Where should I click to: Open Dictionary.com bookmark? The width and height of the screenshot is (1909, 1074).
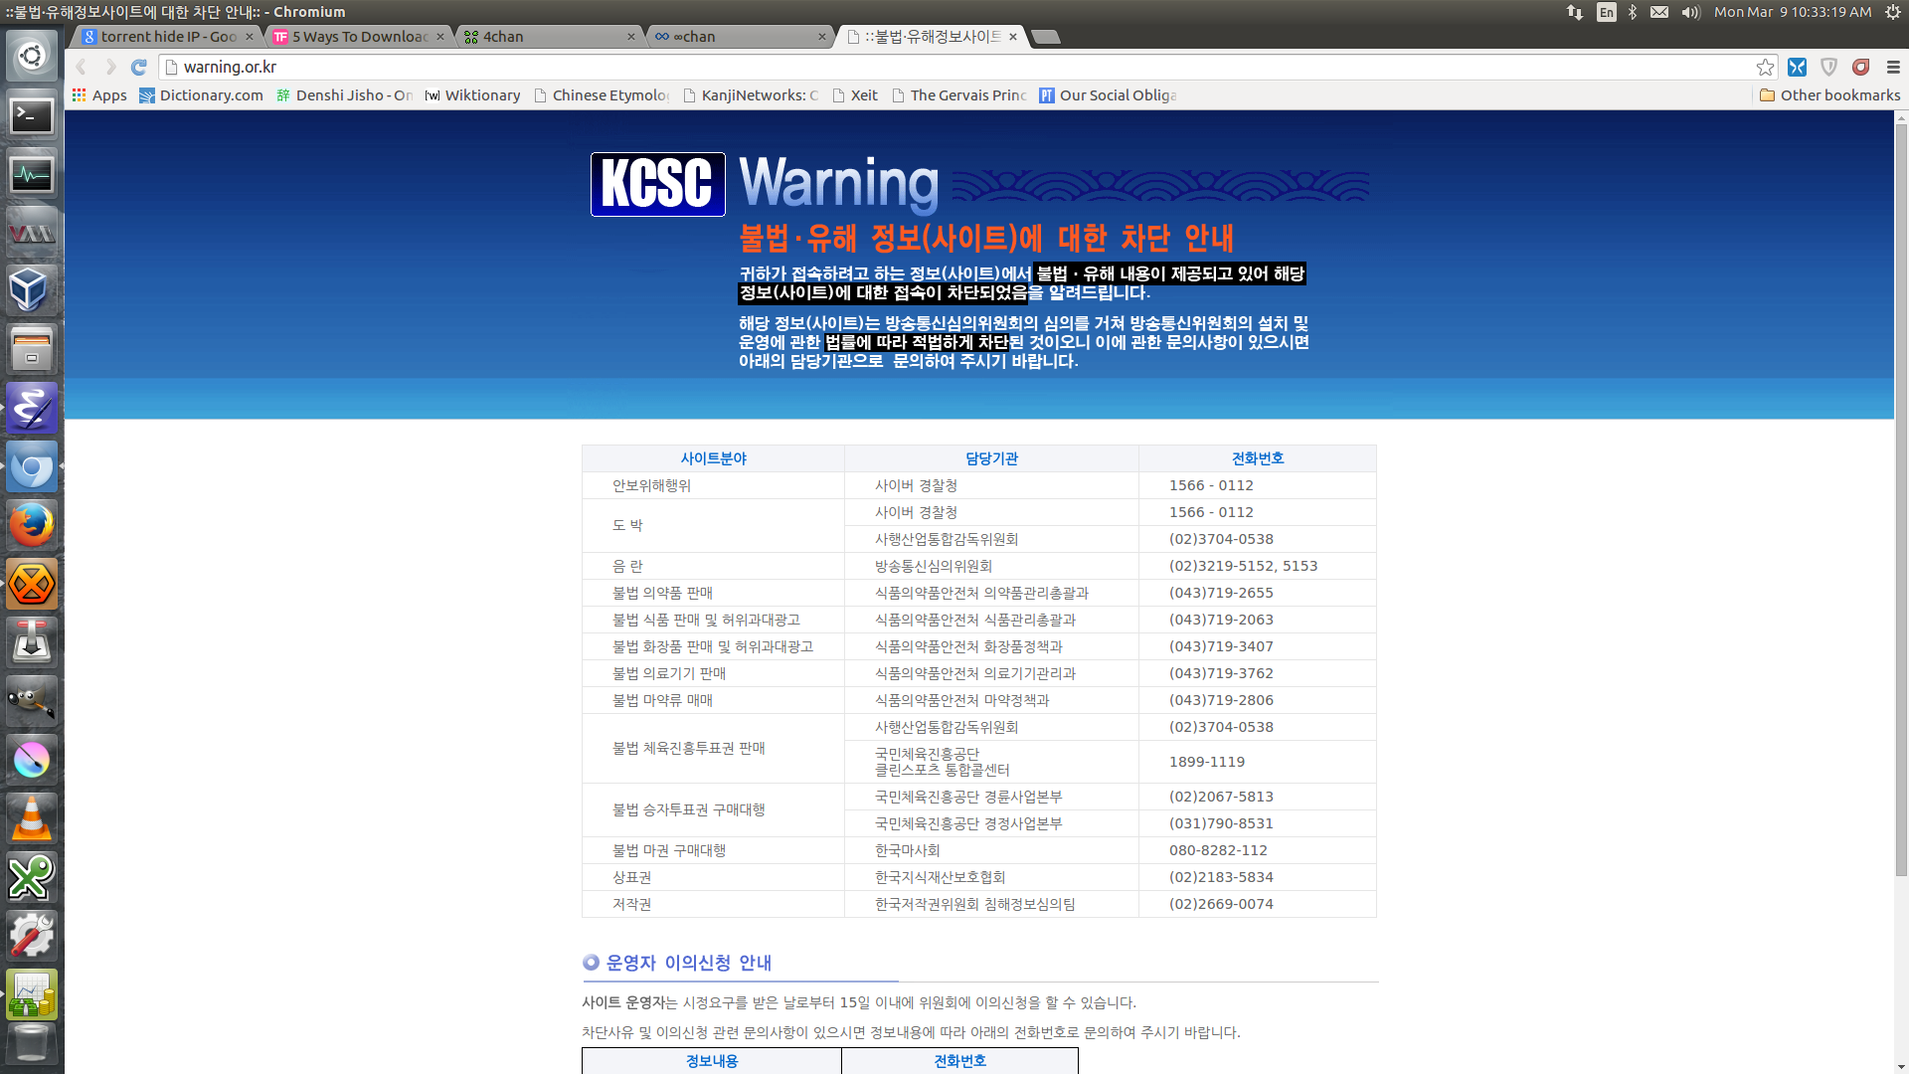click(201, 95)
